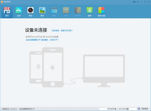Image resolution: width=151 pixels, height=111 pixels.
Task: Open the 电子书 e-book section
Action: 78,12
